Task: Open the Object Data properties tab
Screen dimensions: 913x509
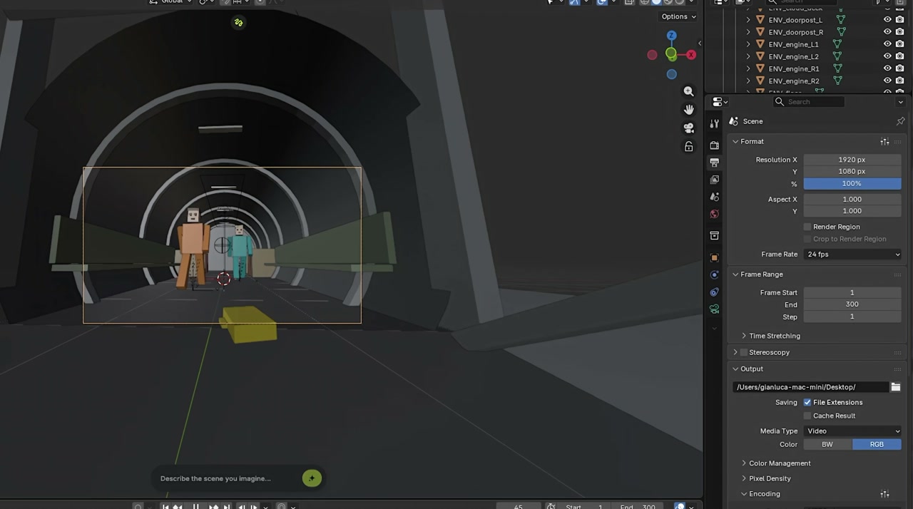Action: (x=714, y=309)
